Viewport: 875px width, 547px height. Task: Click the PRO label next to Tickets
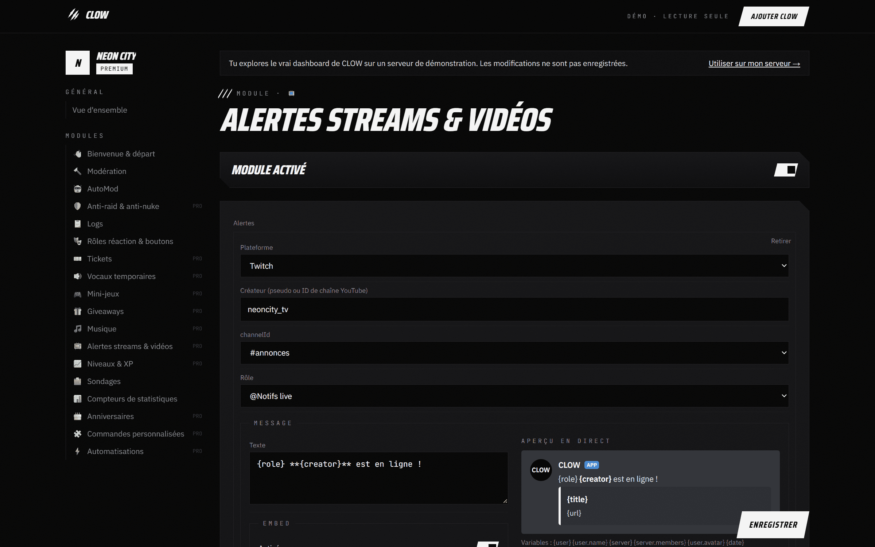(197, 259)
